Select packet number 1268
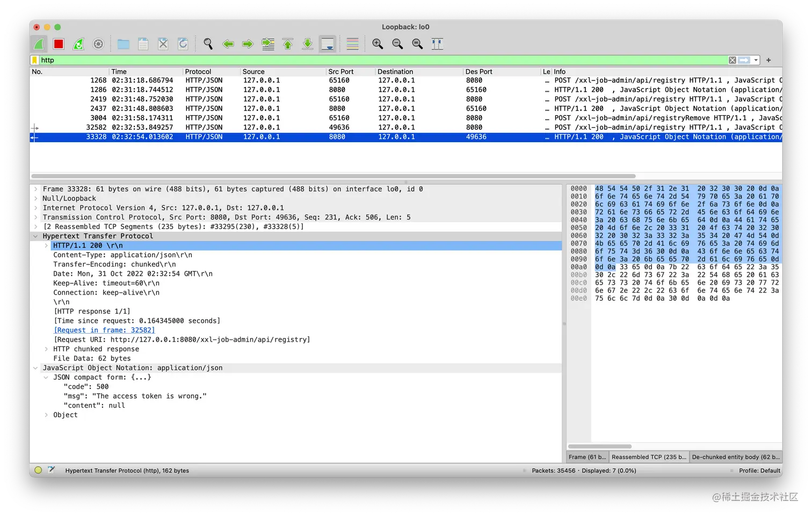The image size is (812, 516). [x=406, y=80]
